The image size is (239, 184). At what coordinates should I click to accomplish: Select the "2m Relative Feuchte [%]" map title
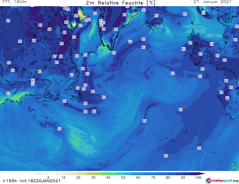(121, 3)
